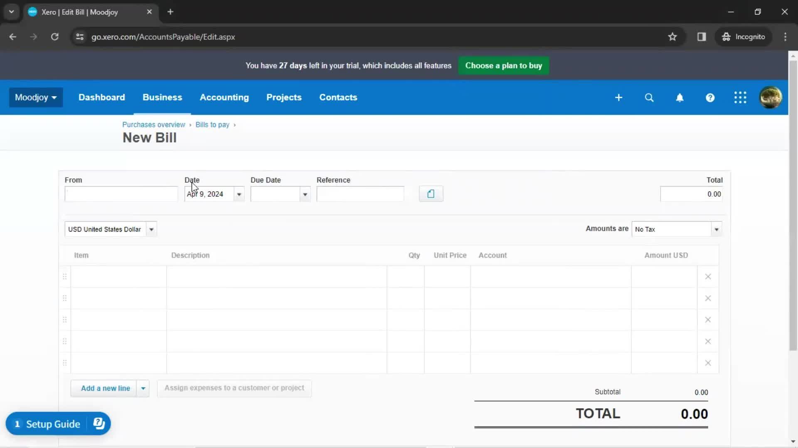The image size is (798, 448).
Task: Click the first row Account cell
Action: pos(551,277)
